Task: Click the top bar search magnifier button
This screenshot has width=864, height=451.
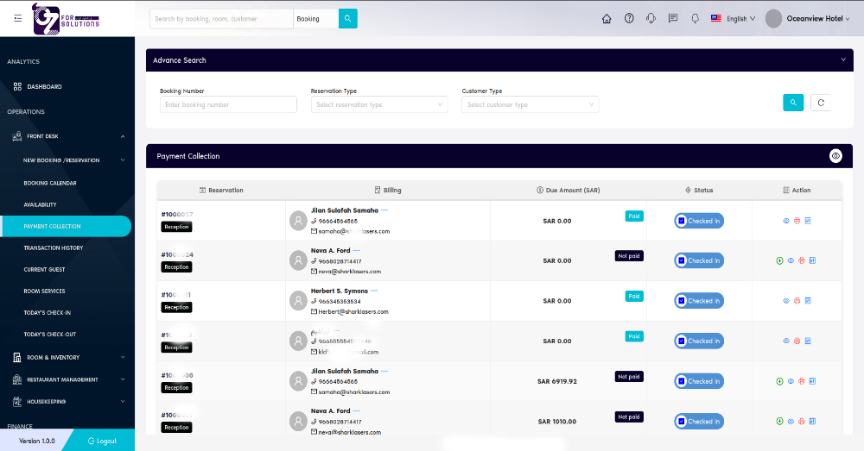Action: click(347, 19)
